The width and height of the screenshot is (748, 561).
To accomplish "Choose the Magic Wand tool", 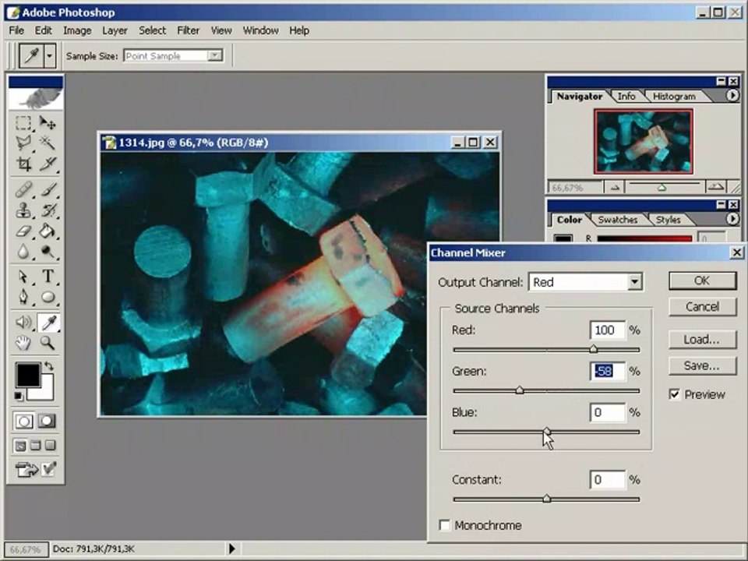I will click(48, 143).
